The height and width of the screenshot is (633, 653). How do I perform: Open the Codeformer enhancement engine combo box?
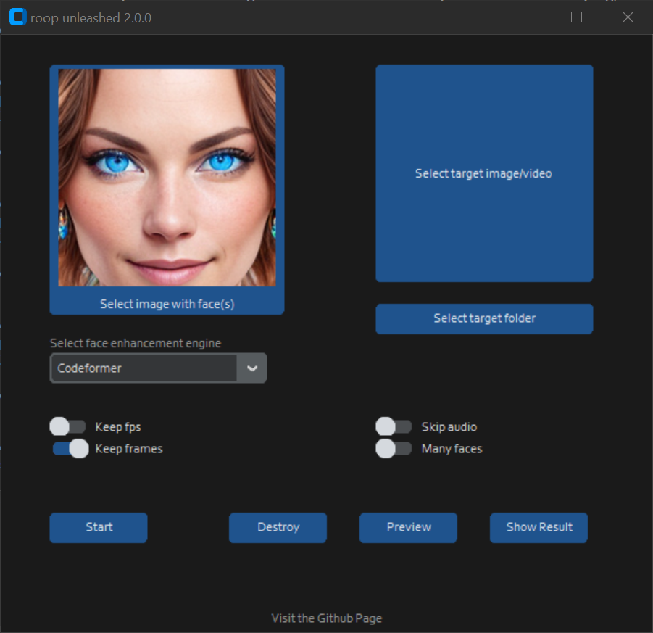[144, 368]
